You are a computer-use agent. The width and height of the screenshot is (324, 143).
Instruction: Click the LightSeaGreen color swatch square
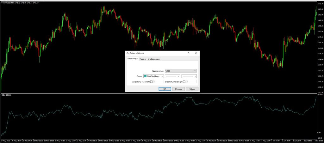tap(146, 76)
